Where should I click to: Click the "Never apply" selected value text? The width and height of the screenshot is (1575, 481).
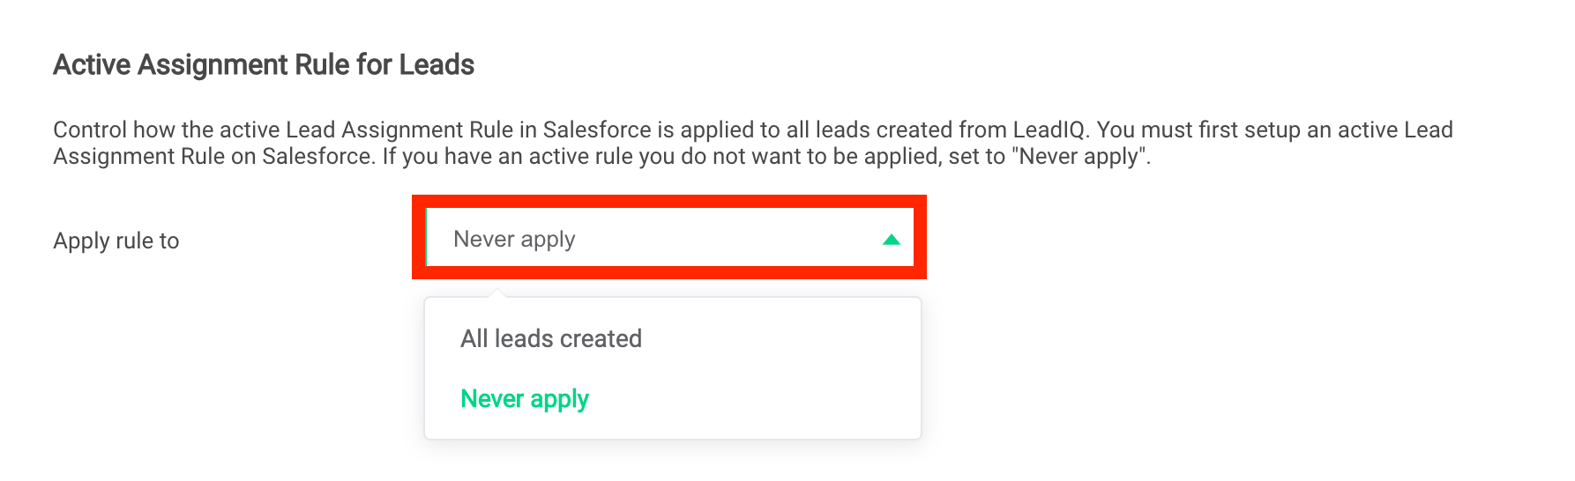[x=514, y=240]
